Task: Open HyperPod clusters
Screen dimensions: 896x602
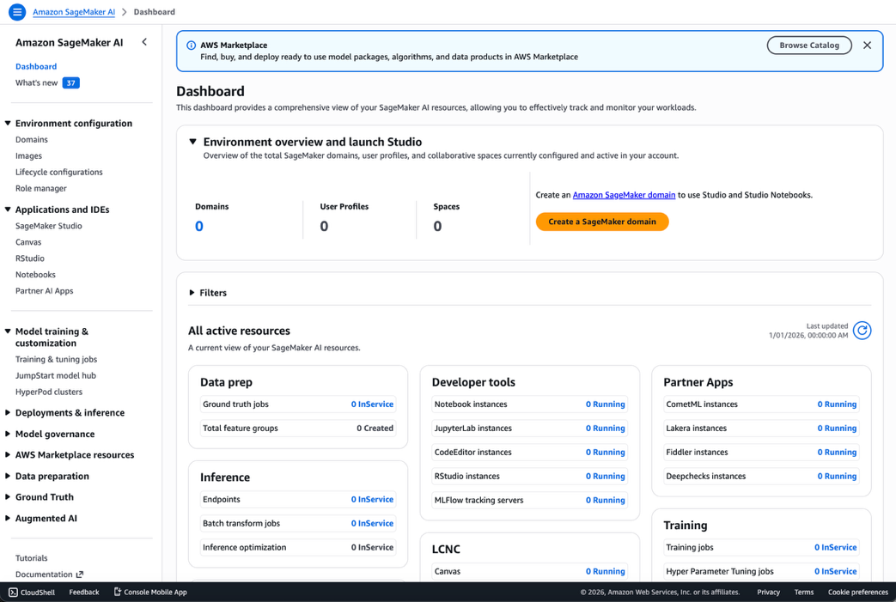Action: [49, 392]
